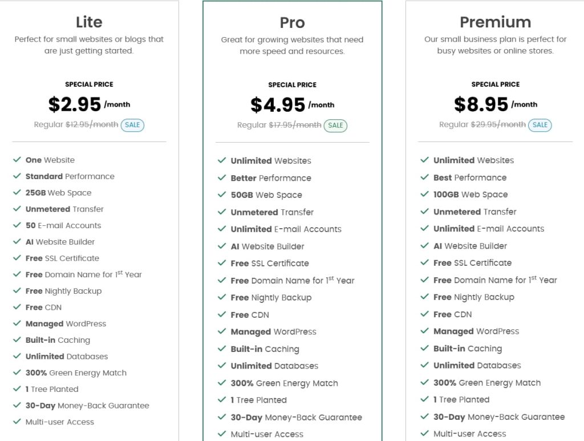584x441 pixels.
Task: Select the Premium plan heading
Action: [495, 22]
